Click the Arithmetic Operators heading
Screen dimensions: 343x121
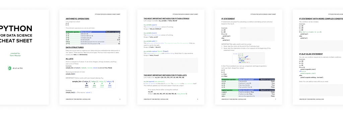pos(77,19)
